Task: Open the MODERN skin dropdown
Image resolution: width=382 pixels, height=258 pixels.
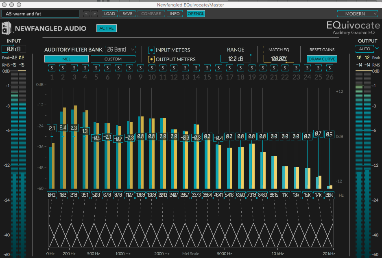Action: [x=358, y=14]
